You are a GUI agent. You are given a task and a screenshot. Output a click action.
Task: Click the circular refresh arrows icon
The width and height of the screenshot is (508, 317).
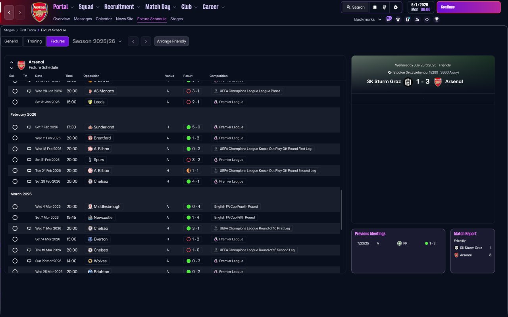point(427,19)
